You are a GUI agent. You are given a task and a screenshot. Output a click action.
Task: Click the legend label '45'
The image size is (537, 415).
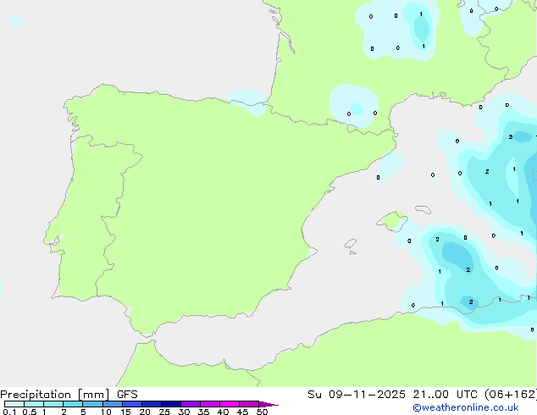pyautogui.click(x=242, y=412)
